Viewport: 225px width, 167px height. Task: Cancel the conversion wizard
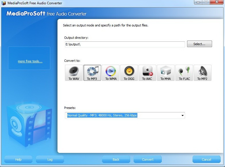(x=207, y=160)
